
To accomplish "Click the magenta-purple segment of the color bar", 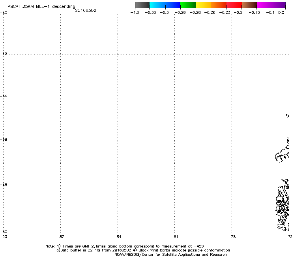I will pos(271,5).
